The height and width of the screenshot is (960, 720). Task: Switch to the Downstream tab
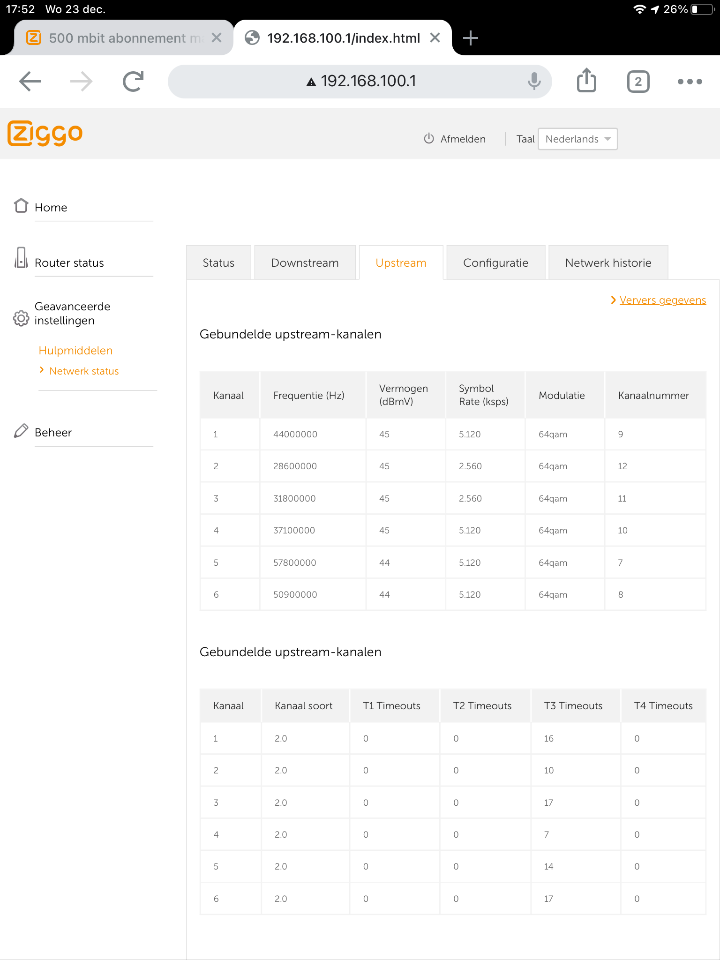click(x=305, y=263)
